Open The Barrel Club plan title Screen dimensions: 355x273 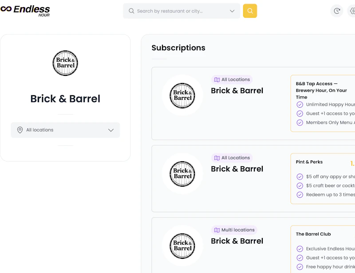tap(313, 234)
